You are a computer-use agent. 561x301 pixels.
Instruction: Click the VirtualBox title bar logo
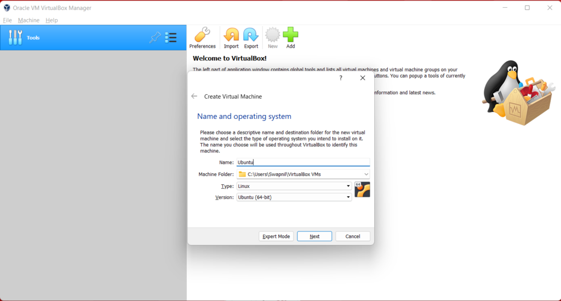(7, 8)
